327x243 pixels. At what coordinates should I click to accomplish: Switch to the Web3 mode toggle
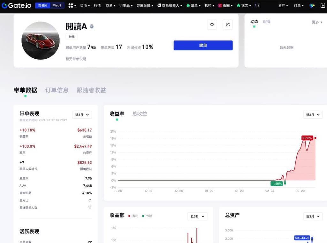[57, 5]
